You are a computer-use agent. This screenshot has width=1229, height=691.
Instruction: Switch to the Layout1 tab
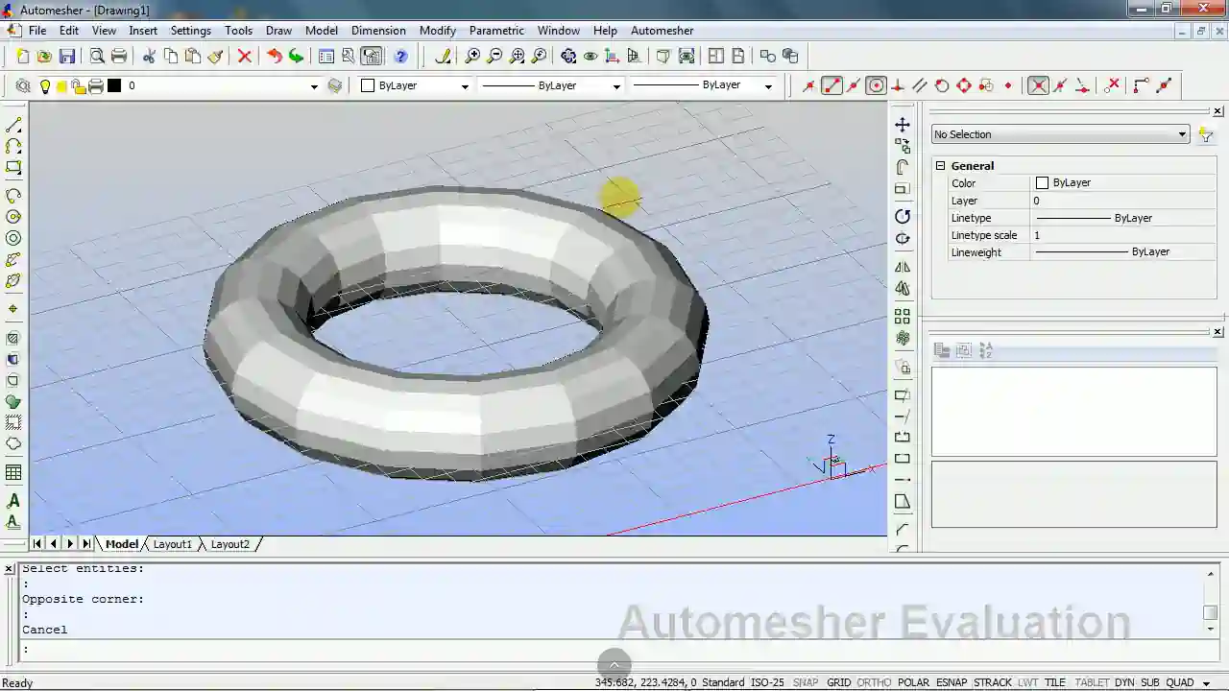tap(172, 544)
